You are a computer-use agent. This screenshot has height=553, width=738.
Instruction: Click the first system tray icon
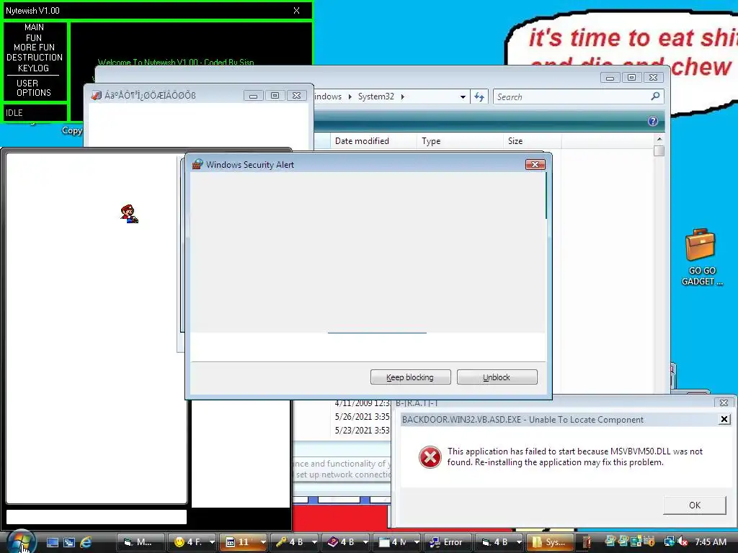(610, 541)
